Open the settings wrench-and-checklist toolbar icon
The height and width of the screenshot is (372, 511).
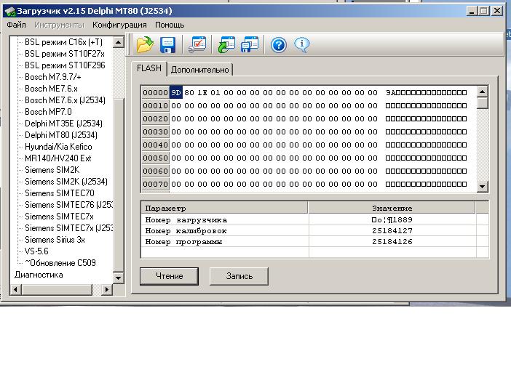197,44
